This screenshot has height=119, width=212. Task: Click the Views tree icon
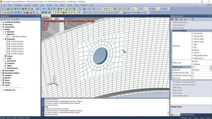coord(3,80)
